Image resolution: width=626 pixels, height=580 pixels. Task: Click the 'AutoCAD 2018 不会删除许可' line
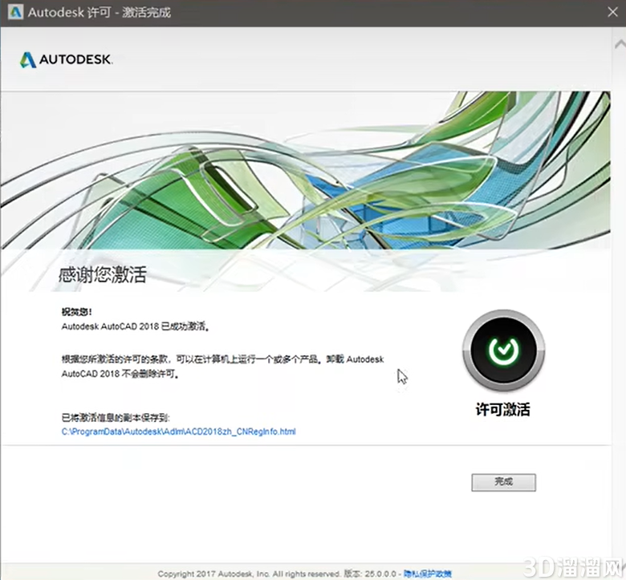(x=120, y=374)
